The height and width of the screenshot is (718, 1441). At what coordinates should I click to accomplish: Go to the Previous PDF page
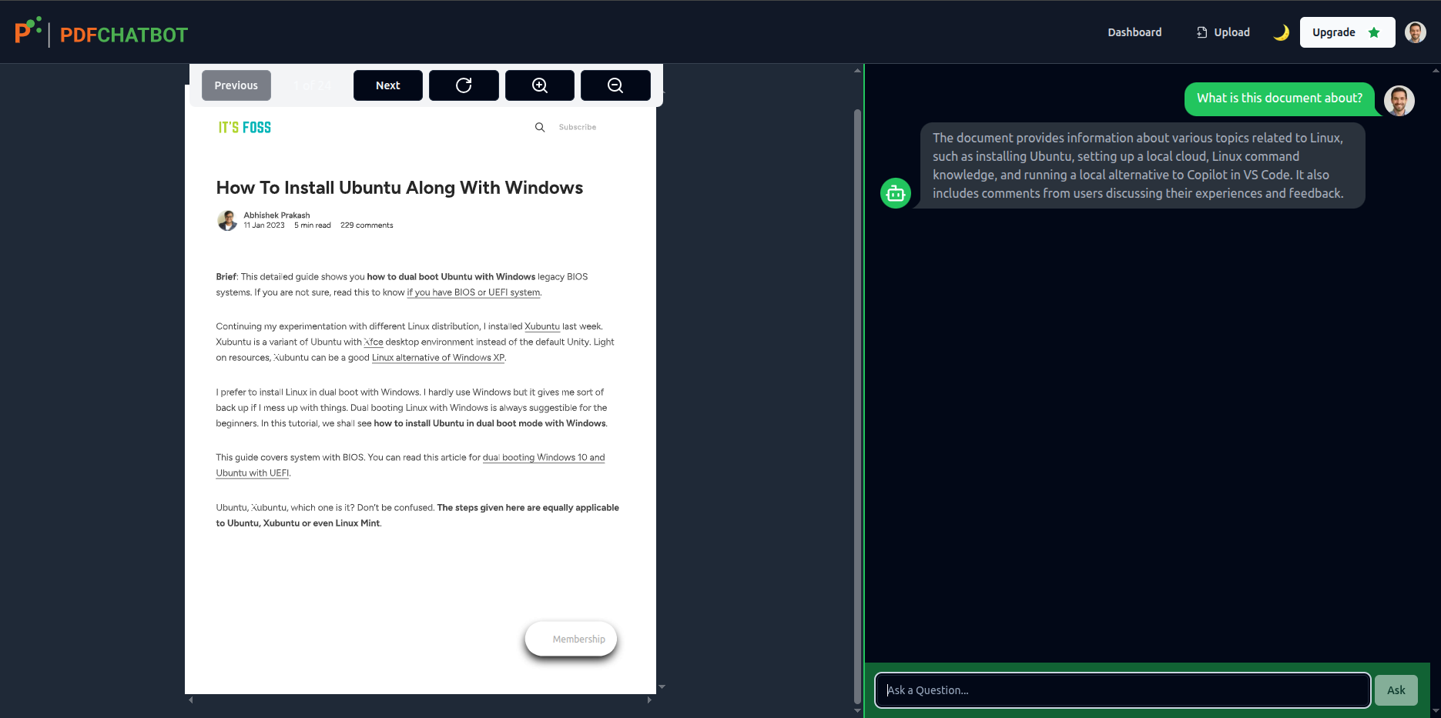pyautogui.click(x=236, y=85)
